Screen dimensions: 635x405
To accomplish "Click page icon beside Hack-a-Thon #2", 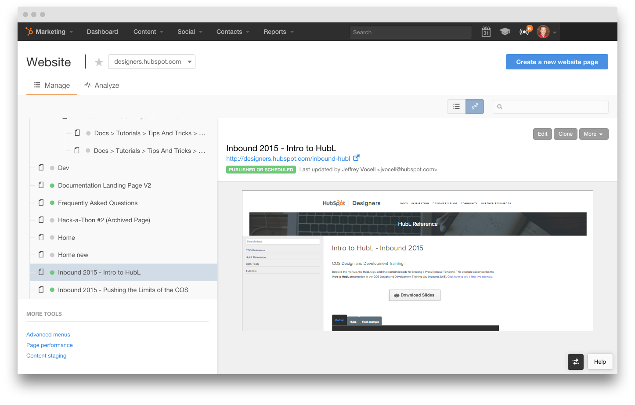I will click(x=41, y=220).
